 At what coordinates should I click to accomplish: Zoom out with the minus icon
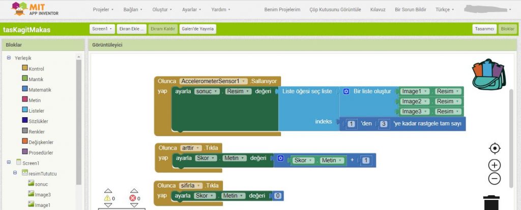pos(494,179)
